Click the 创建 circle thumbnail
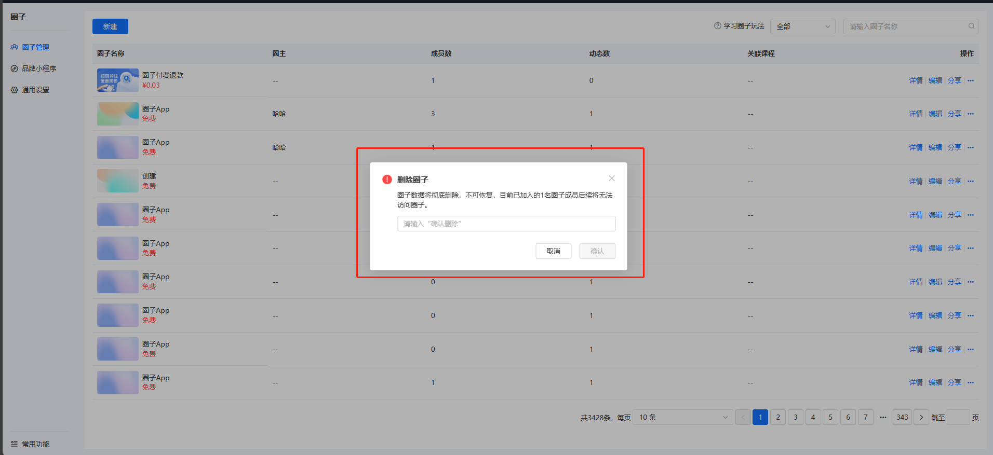Screen dimensions: 993x455 [118, 181]
